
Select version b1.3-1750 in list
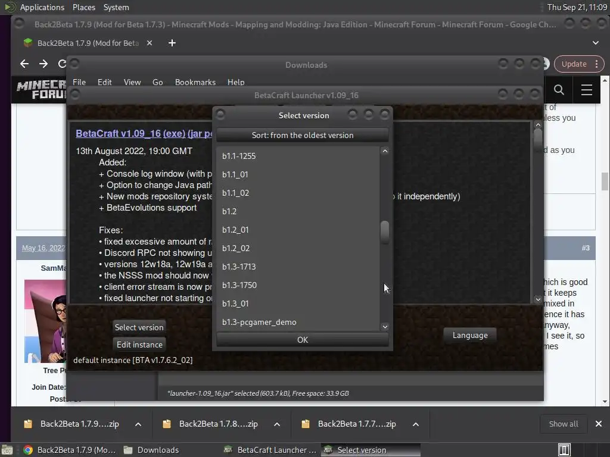click(298, 285)
